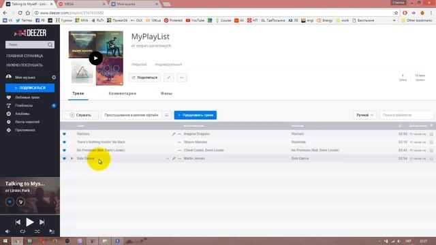Click the player progress bar under the album art
The height and width of the screenshot is (245, 436).
coord(30,214)
